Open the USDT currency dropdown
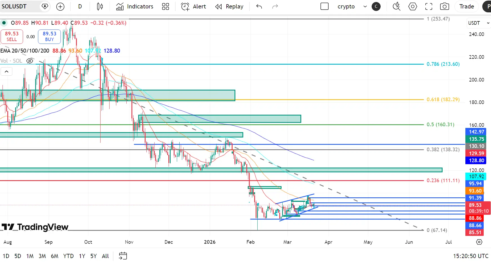This screenshot has width=491, height=262. [478, 23]
